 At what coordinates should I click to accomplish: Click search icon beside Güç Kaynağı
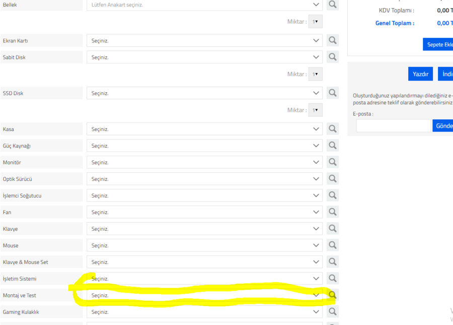tap(333, 146)
